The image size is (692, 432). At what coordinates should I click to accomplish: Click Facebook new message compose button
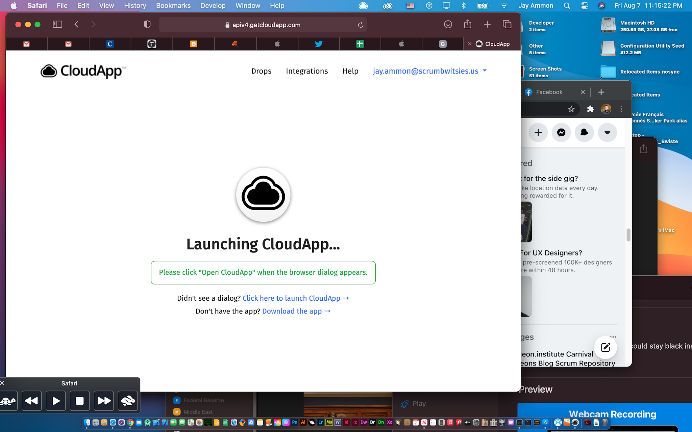(x=605, y=347)
